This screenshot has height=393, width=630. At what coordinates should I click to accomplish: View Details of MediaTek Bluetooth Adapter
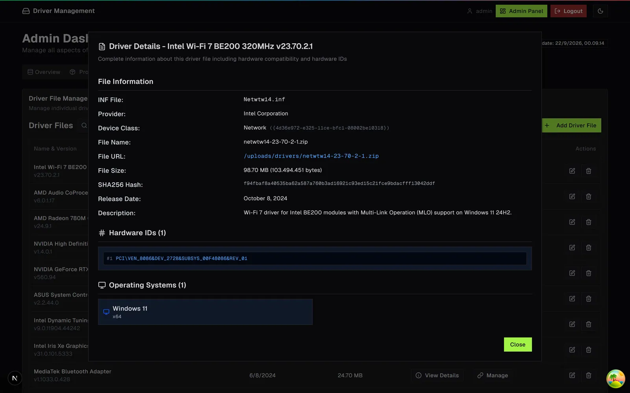pos(437,375)
